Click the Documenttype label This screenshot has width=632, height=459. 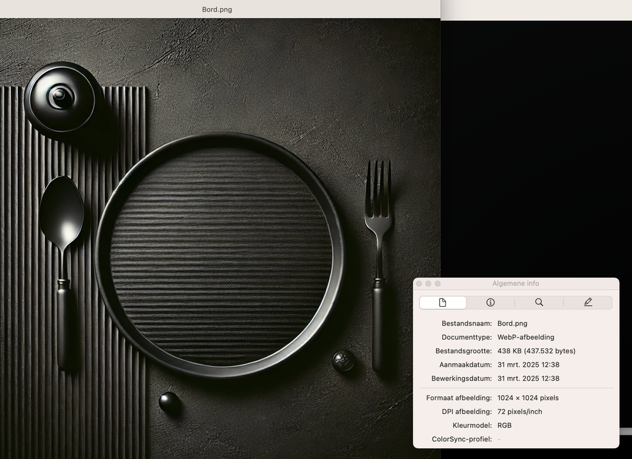467,337
